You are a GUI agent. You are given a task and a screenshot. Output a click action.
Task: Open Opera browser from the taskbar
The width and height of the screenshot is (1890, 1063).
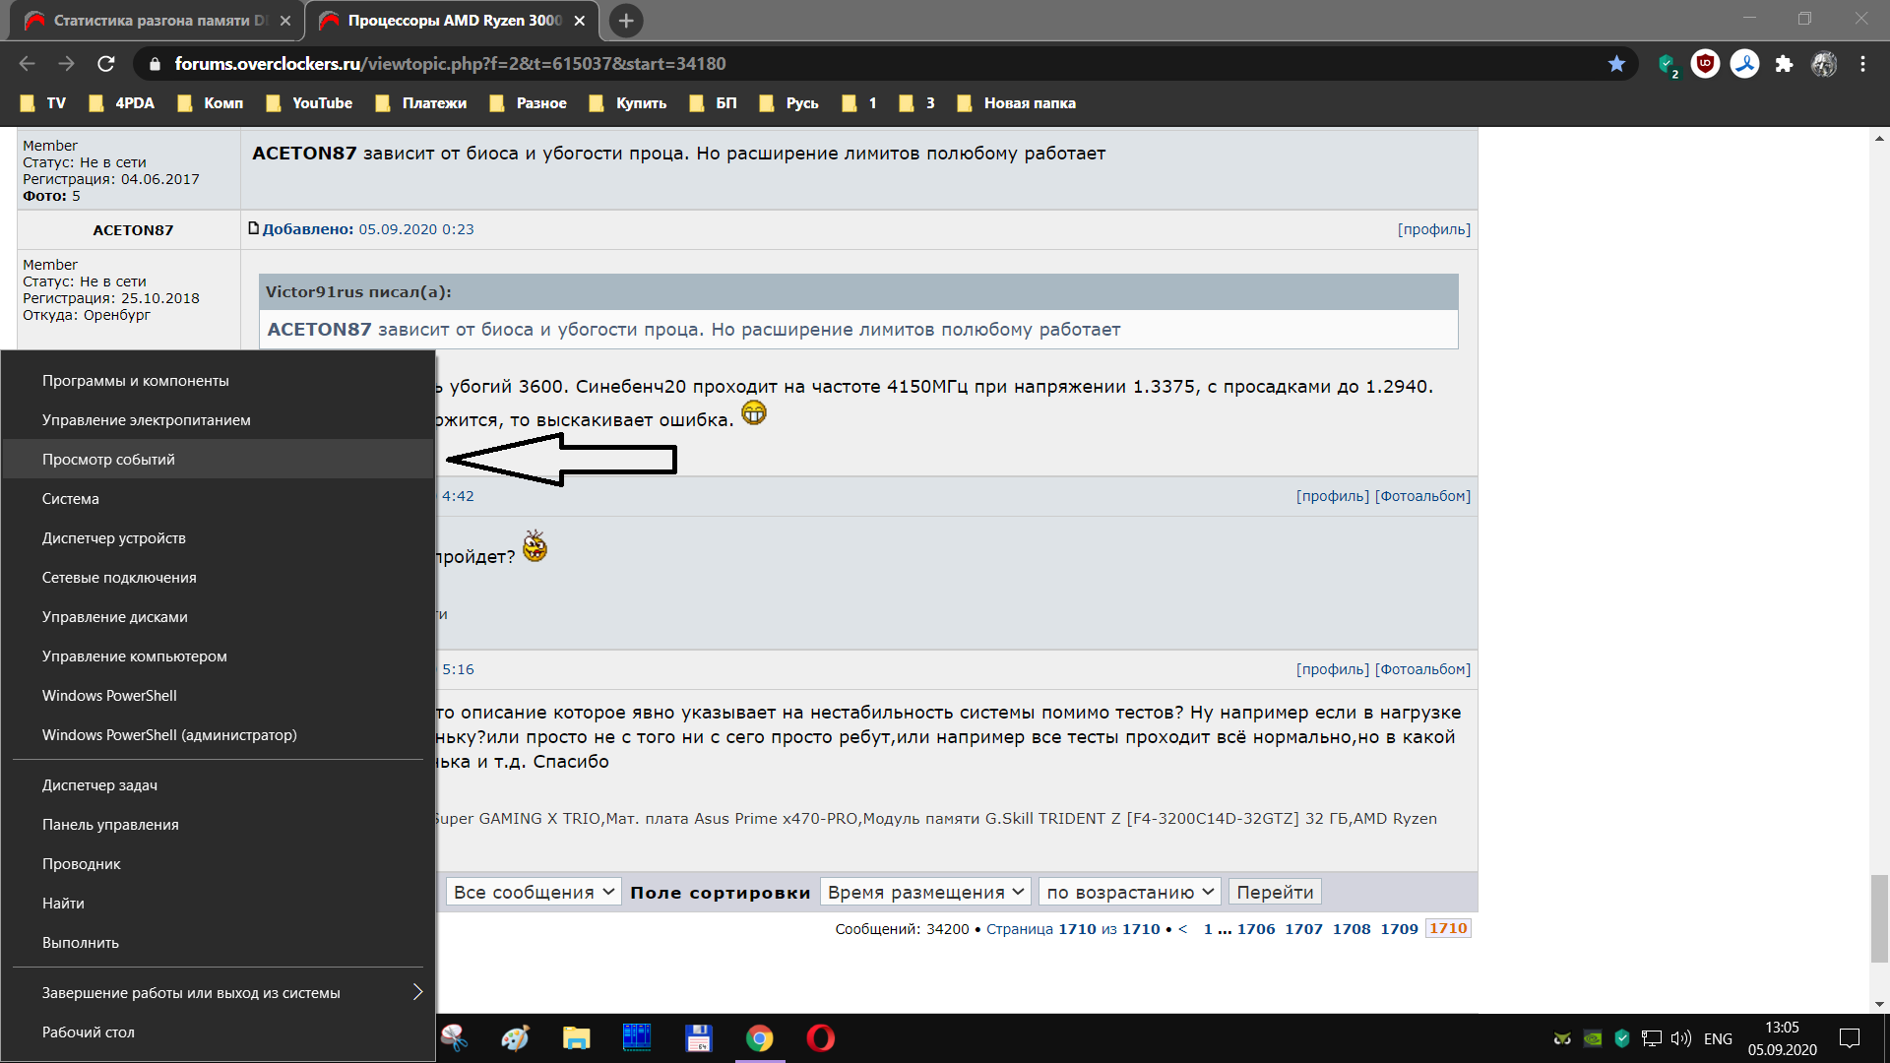click(820, 1038)
